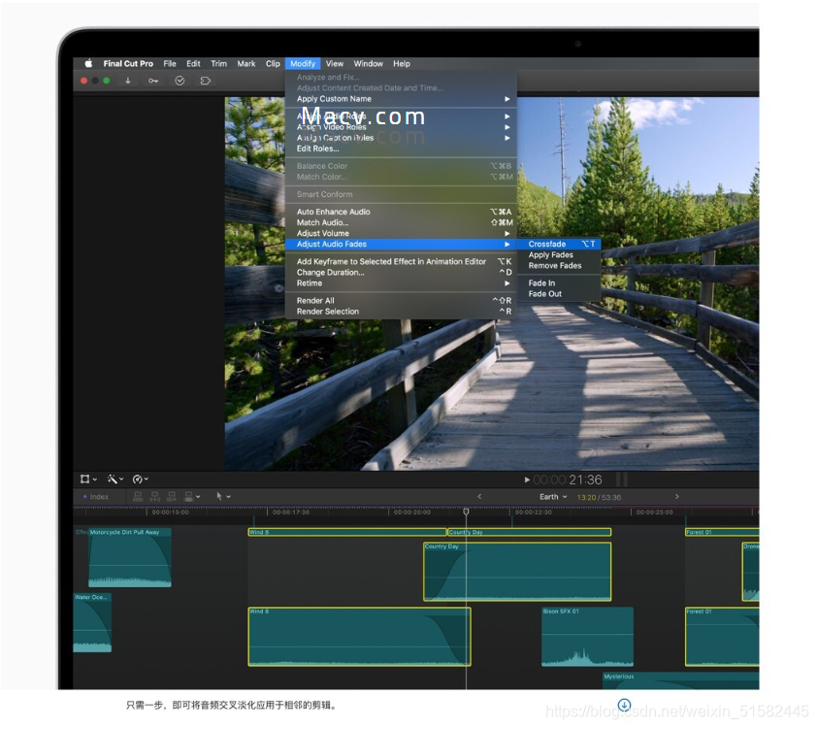Screen dimensions: 818x729
Task: Open the Mark menu
Action: pos(246,64)
